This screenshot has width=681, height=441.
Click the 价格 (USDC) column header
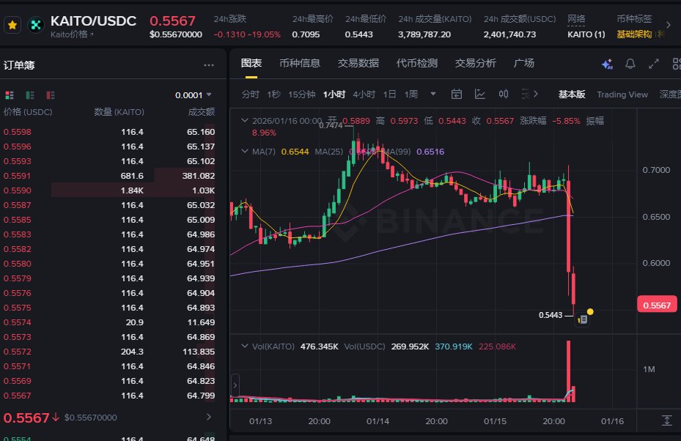pyautogui.click(x=28, y=112)
